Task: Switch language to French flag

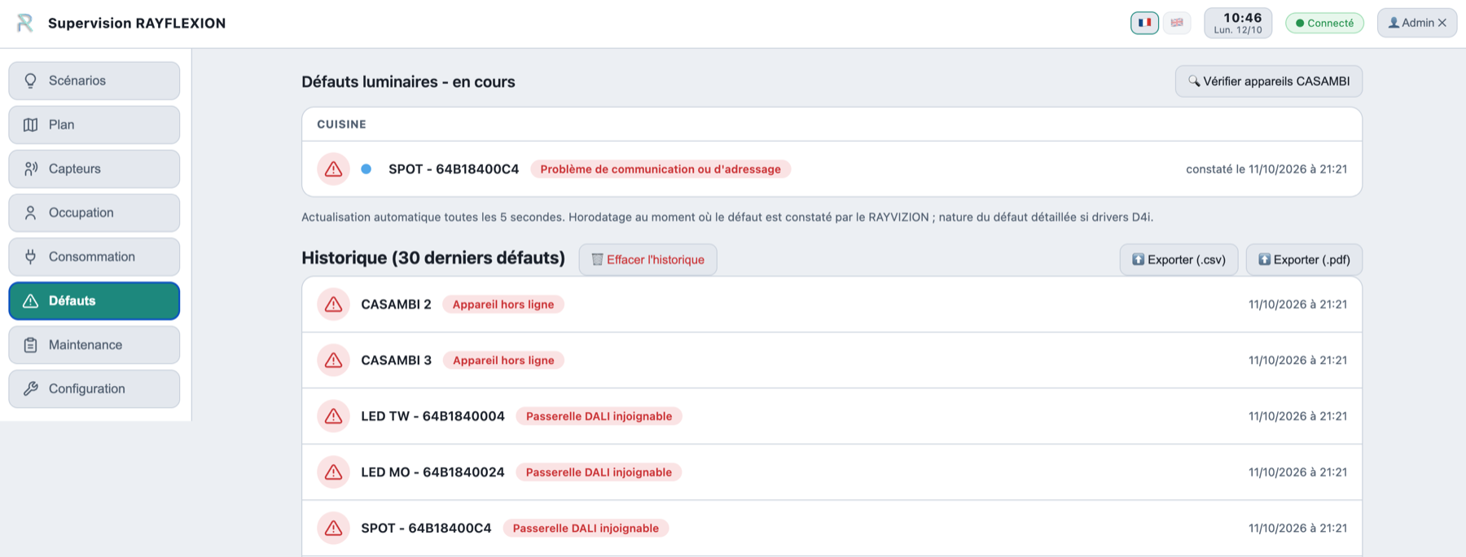Action: [x=1144, y=23]
